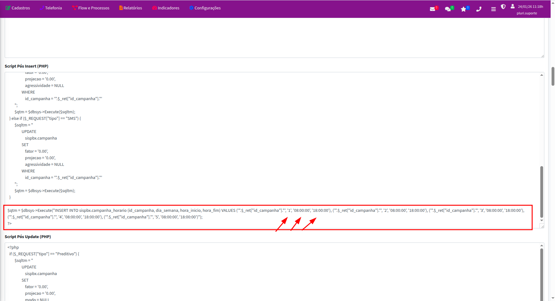Screen dimensions: 555x301
Task: Open the envelope messages icon
Action: pyautogui.click(x=432, y=9)
